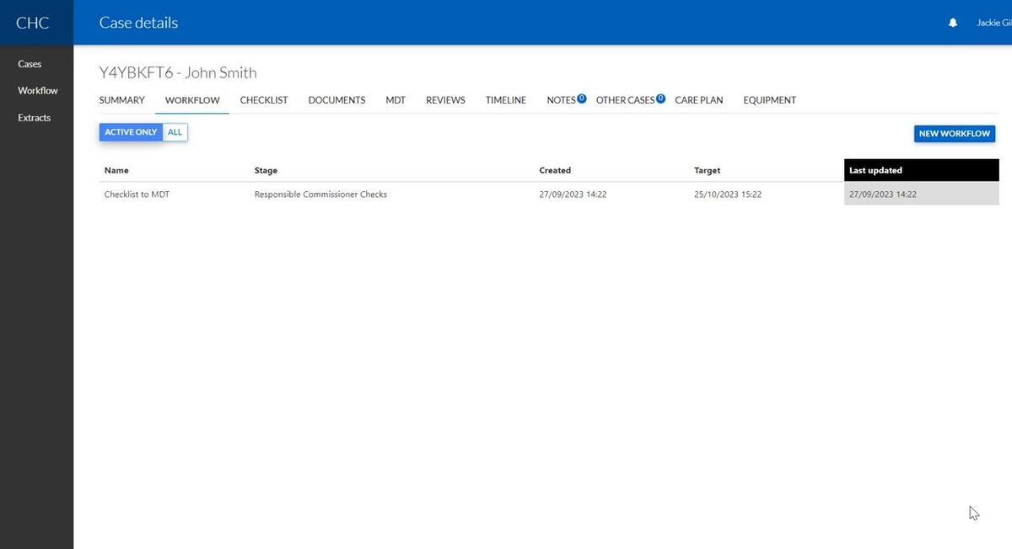Toggle the Active Only filter
The height and width of the screenshot is (549, 1012).
[x=131, y=132]
